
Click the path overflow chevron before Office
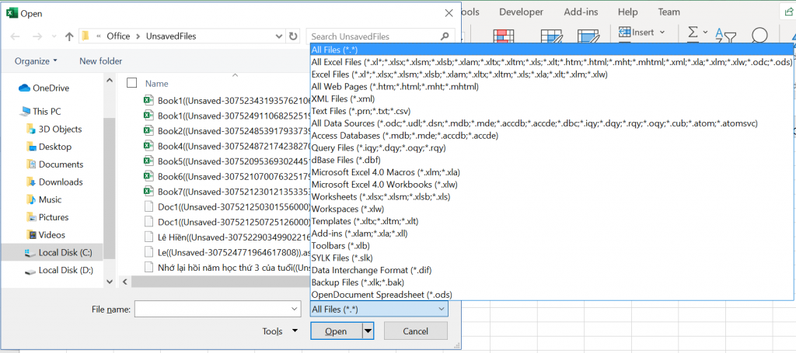pos(98,36)
